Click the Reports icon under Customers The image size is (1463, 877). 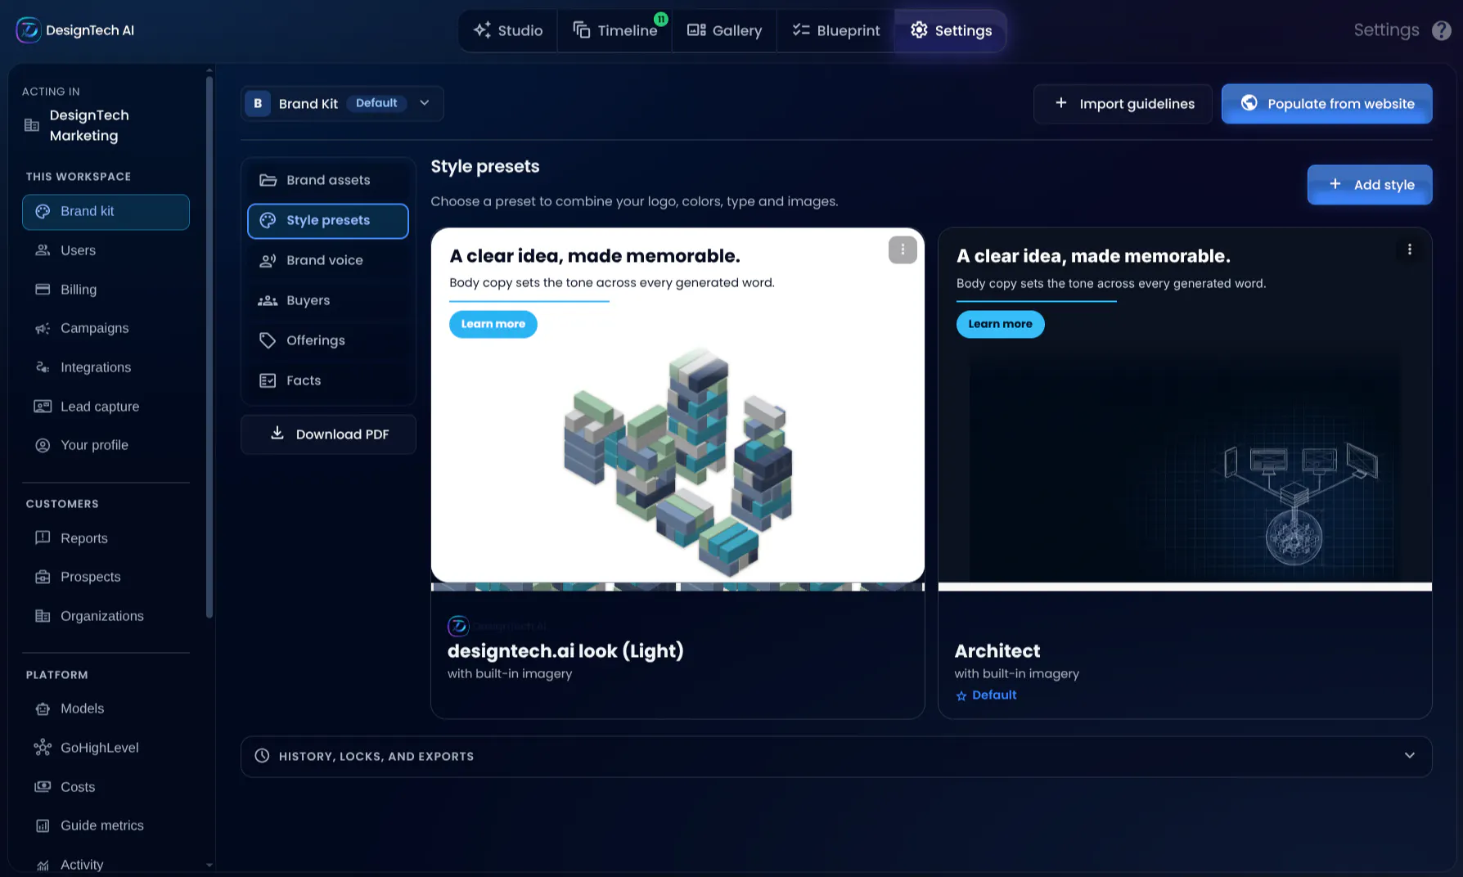43,537
